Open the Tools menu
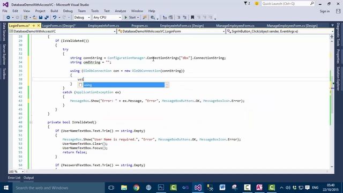343x193 pixels. point(95,11)
